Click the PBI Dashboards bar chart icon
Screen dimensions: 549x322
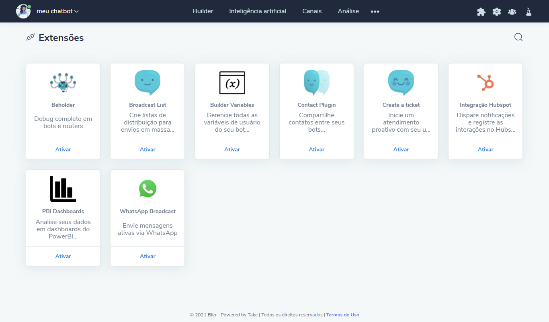[x=63, y=189]
